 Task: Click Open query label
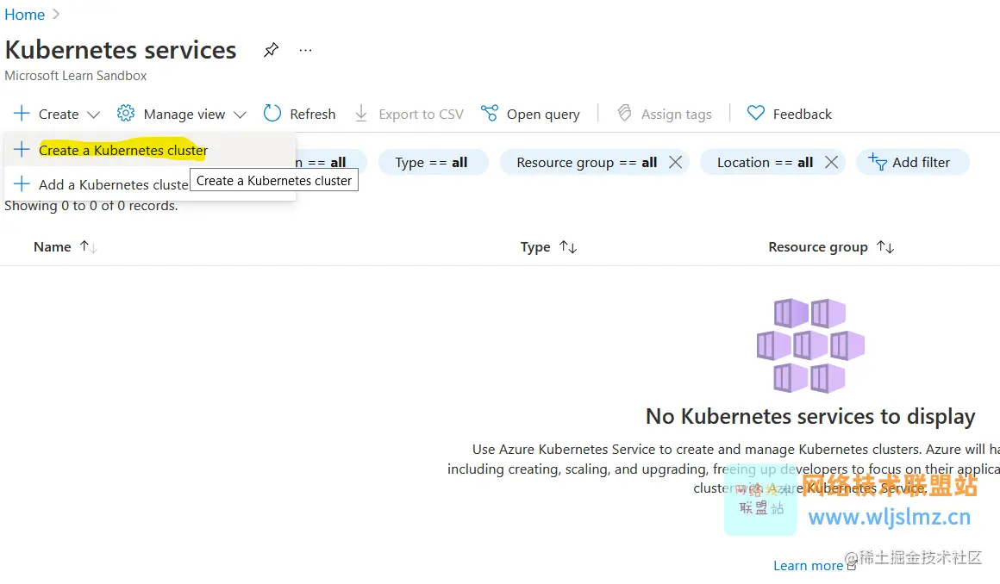click(x=543, y=114)
